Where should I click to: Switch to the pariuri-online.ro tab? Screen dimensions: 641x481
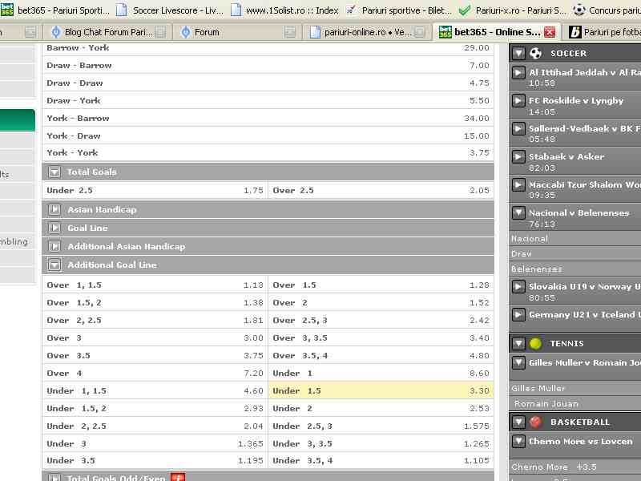367,32
